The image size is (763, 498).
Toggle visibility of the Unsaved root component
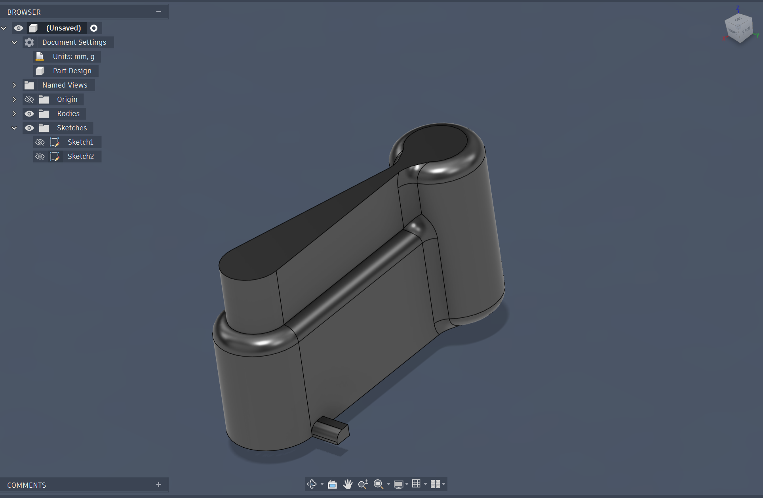[18, 28]
